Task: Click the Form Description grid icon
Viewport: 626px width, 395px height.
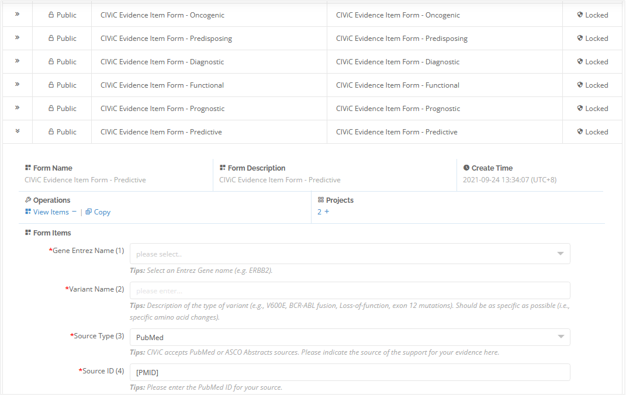Action: pyautogui.click(x=222, y=168)
